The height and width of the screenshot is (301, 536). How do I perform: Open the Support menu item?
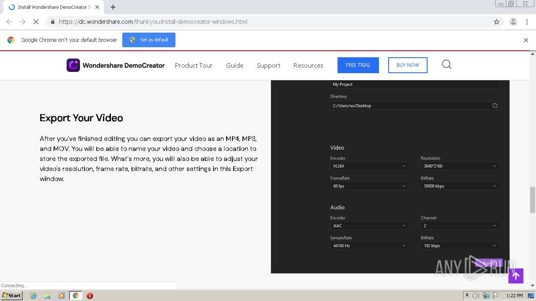[x=268, y=65]
